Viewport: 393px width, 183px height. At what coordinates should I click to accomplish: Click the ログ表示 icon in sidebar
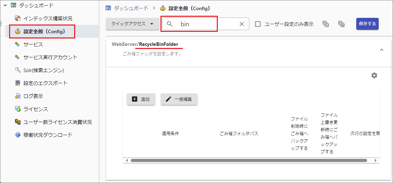[x=18, y=96]
